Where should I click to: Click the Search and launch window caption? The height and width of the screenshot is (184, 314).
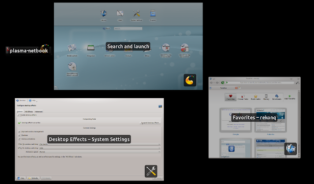coord(128,46)
